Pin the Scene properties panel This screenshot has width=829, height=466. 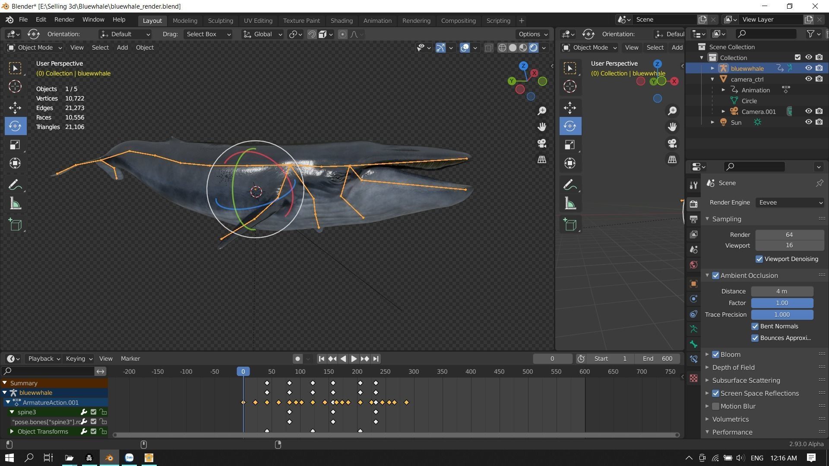click(x=819, y=183)
